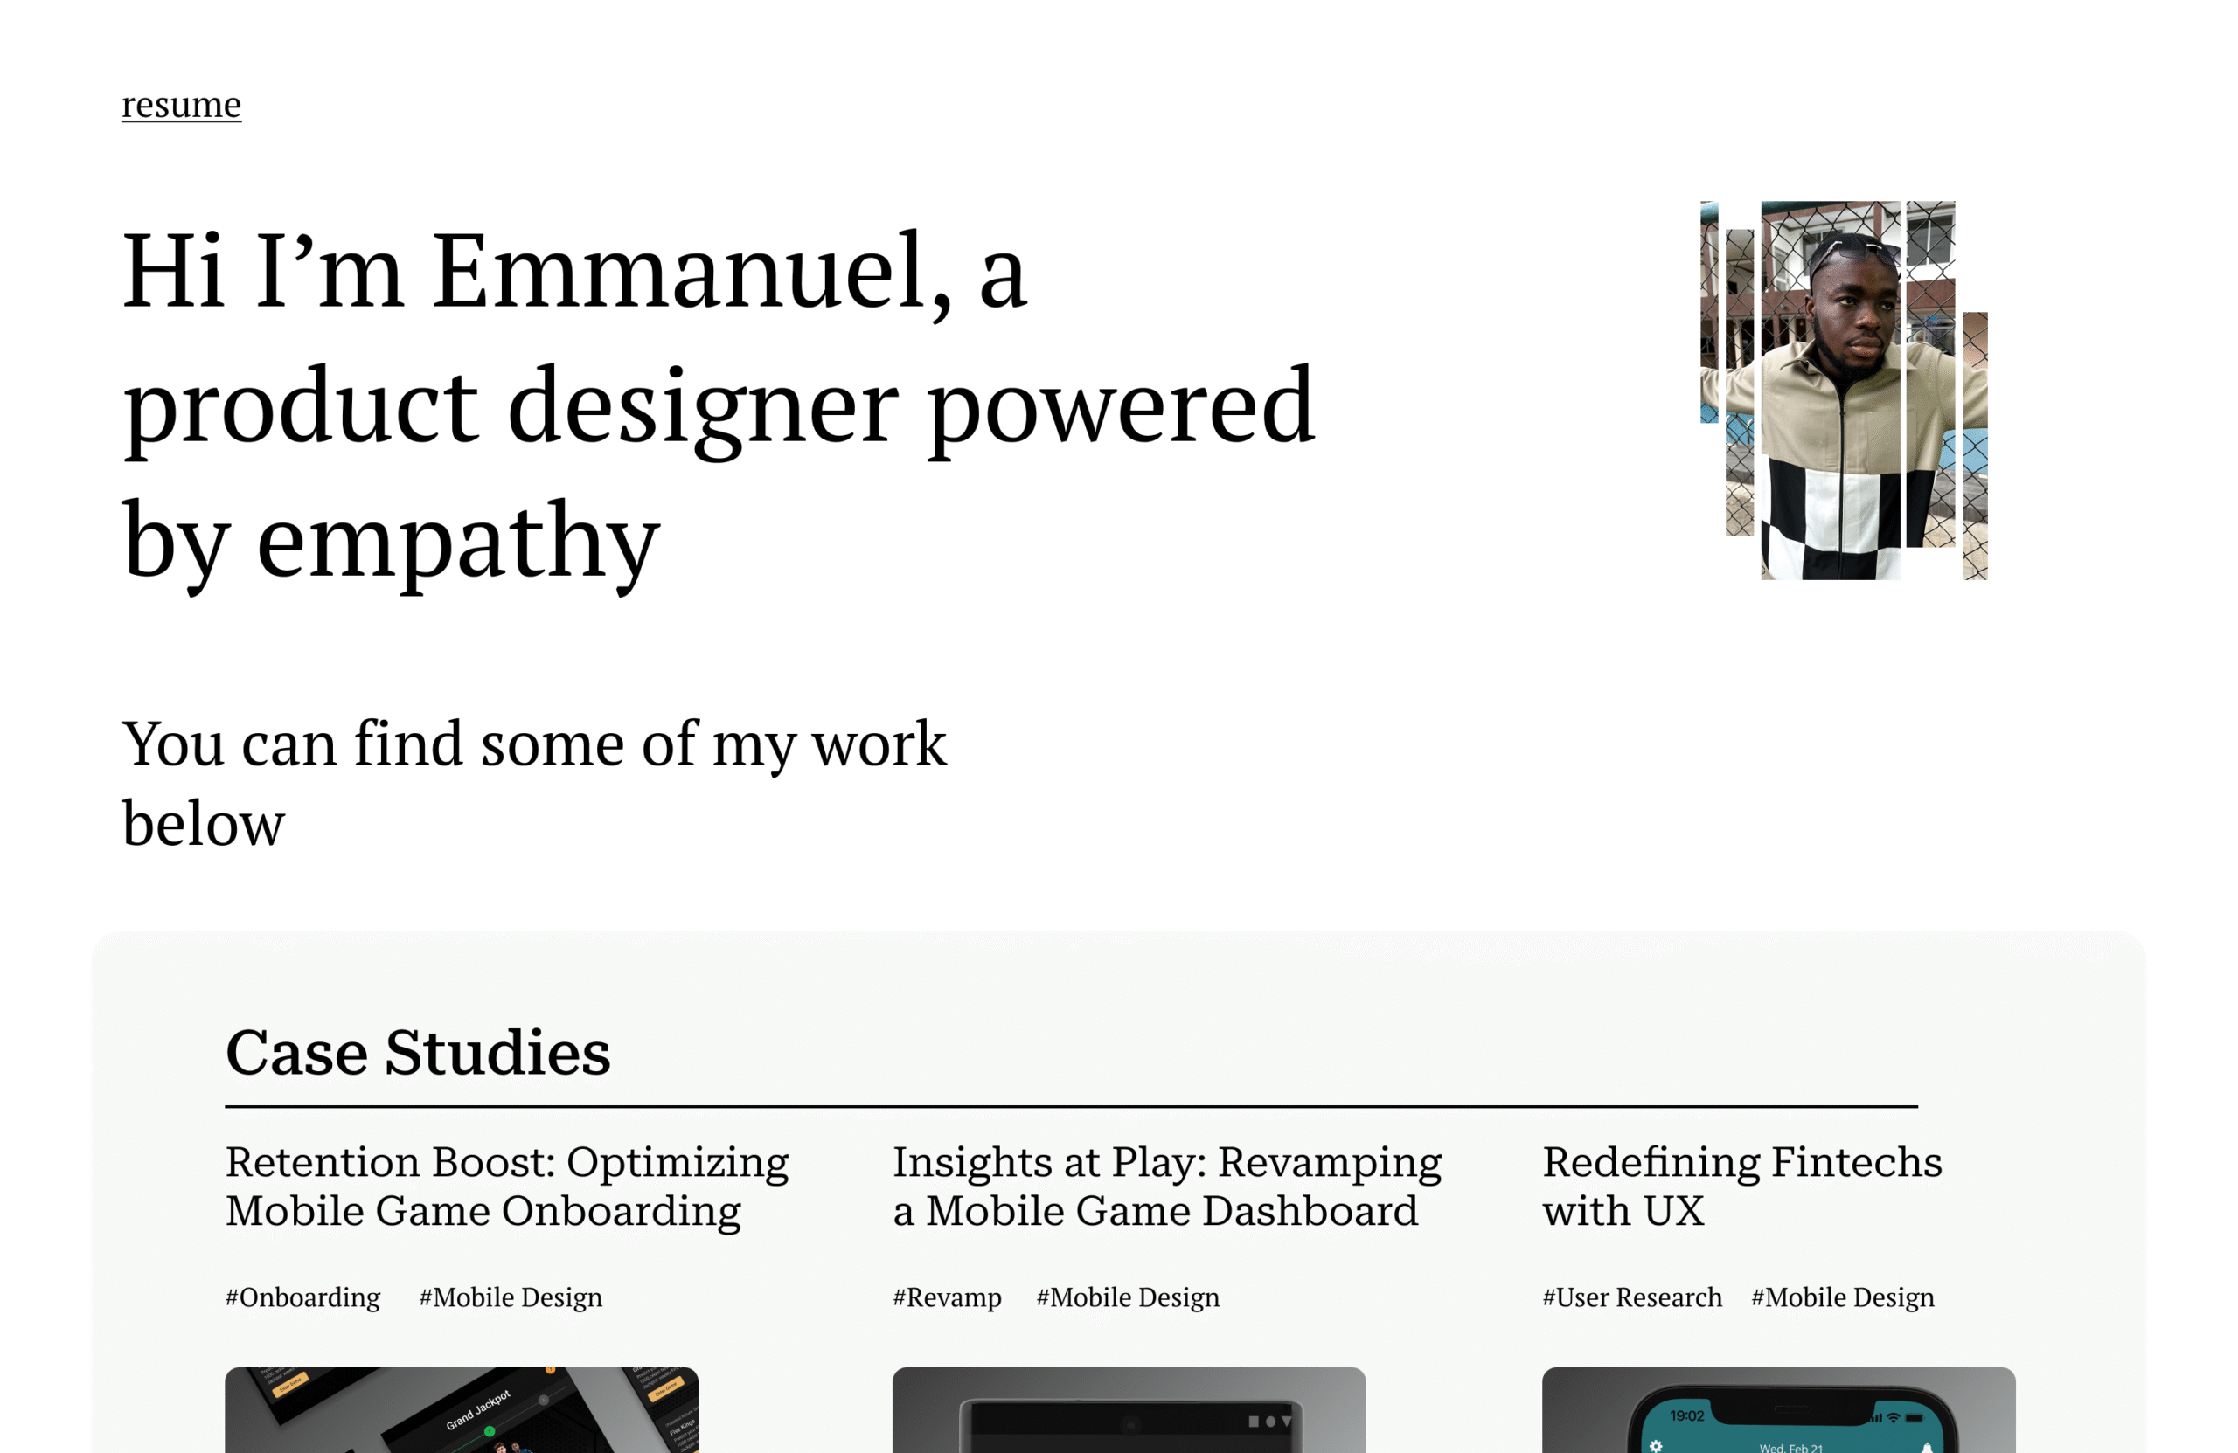The height and width of the screenshot is (1453, 2238).
Task: Click Emmanuel's sliced profile photo
Action: 1843,390
